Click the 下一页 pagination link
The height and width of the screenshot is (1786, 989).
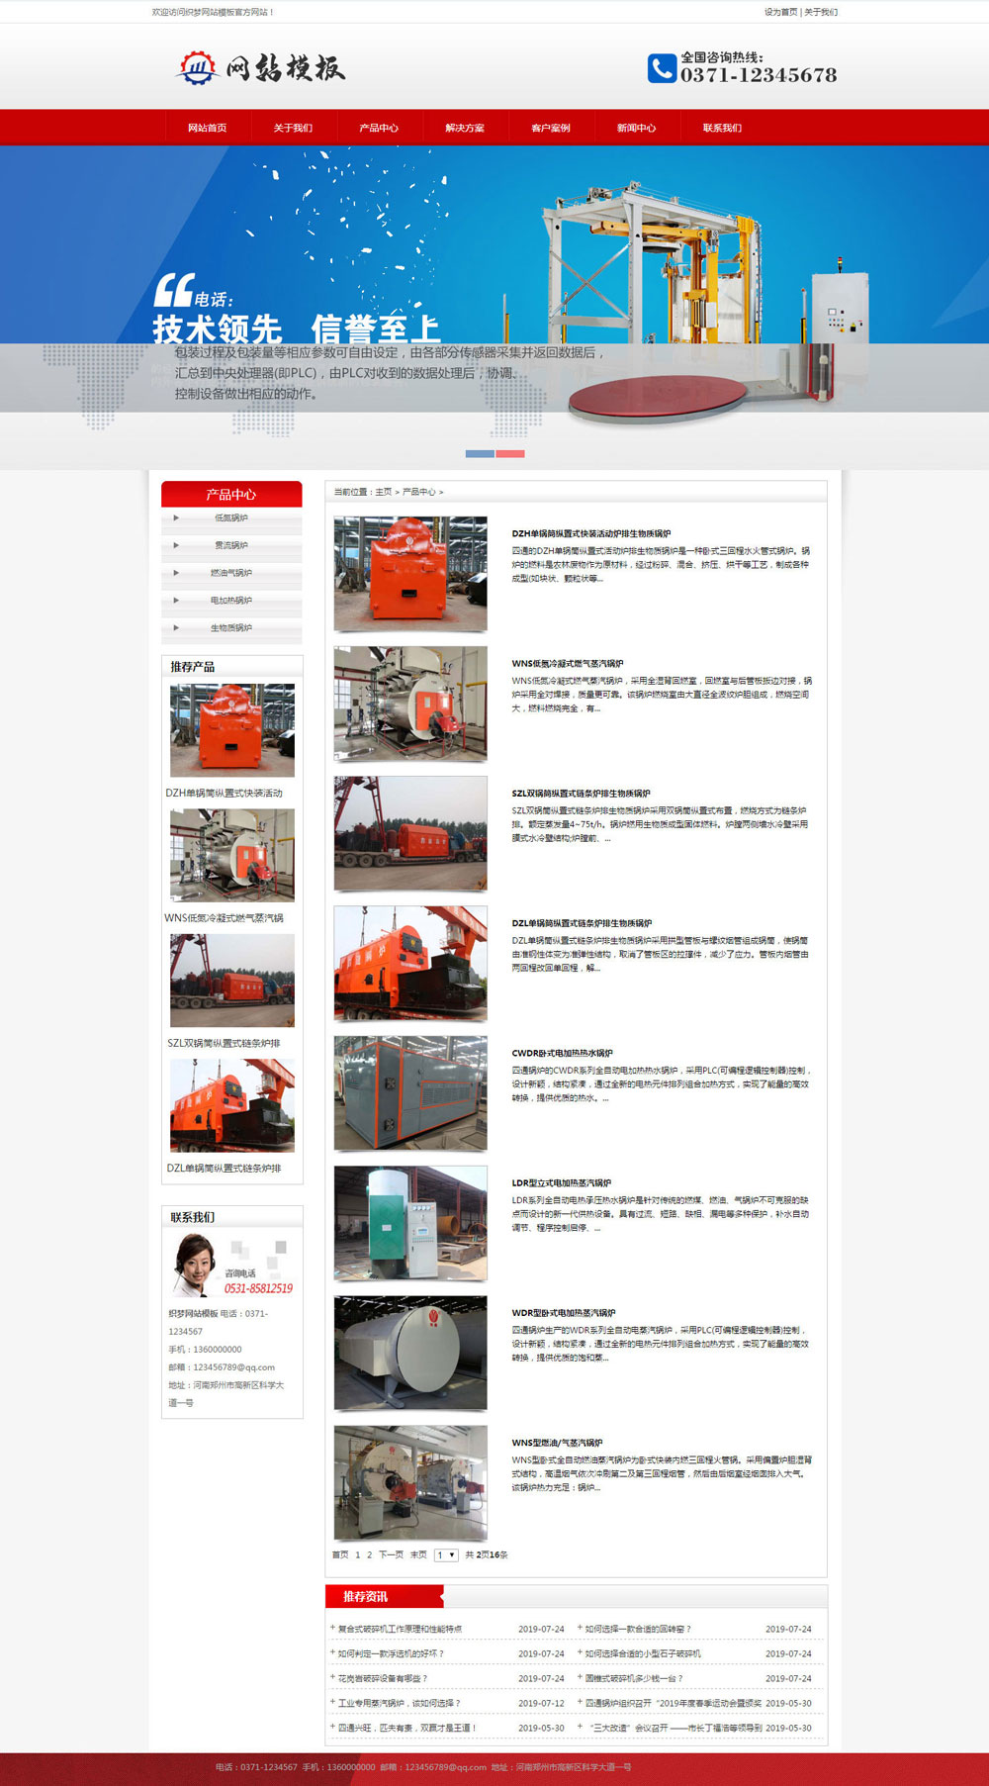tap(391, 1555)
